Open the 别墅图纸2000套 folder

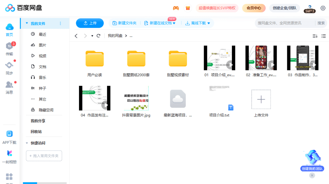136,59
